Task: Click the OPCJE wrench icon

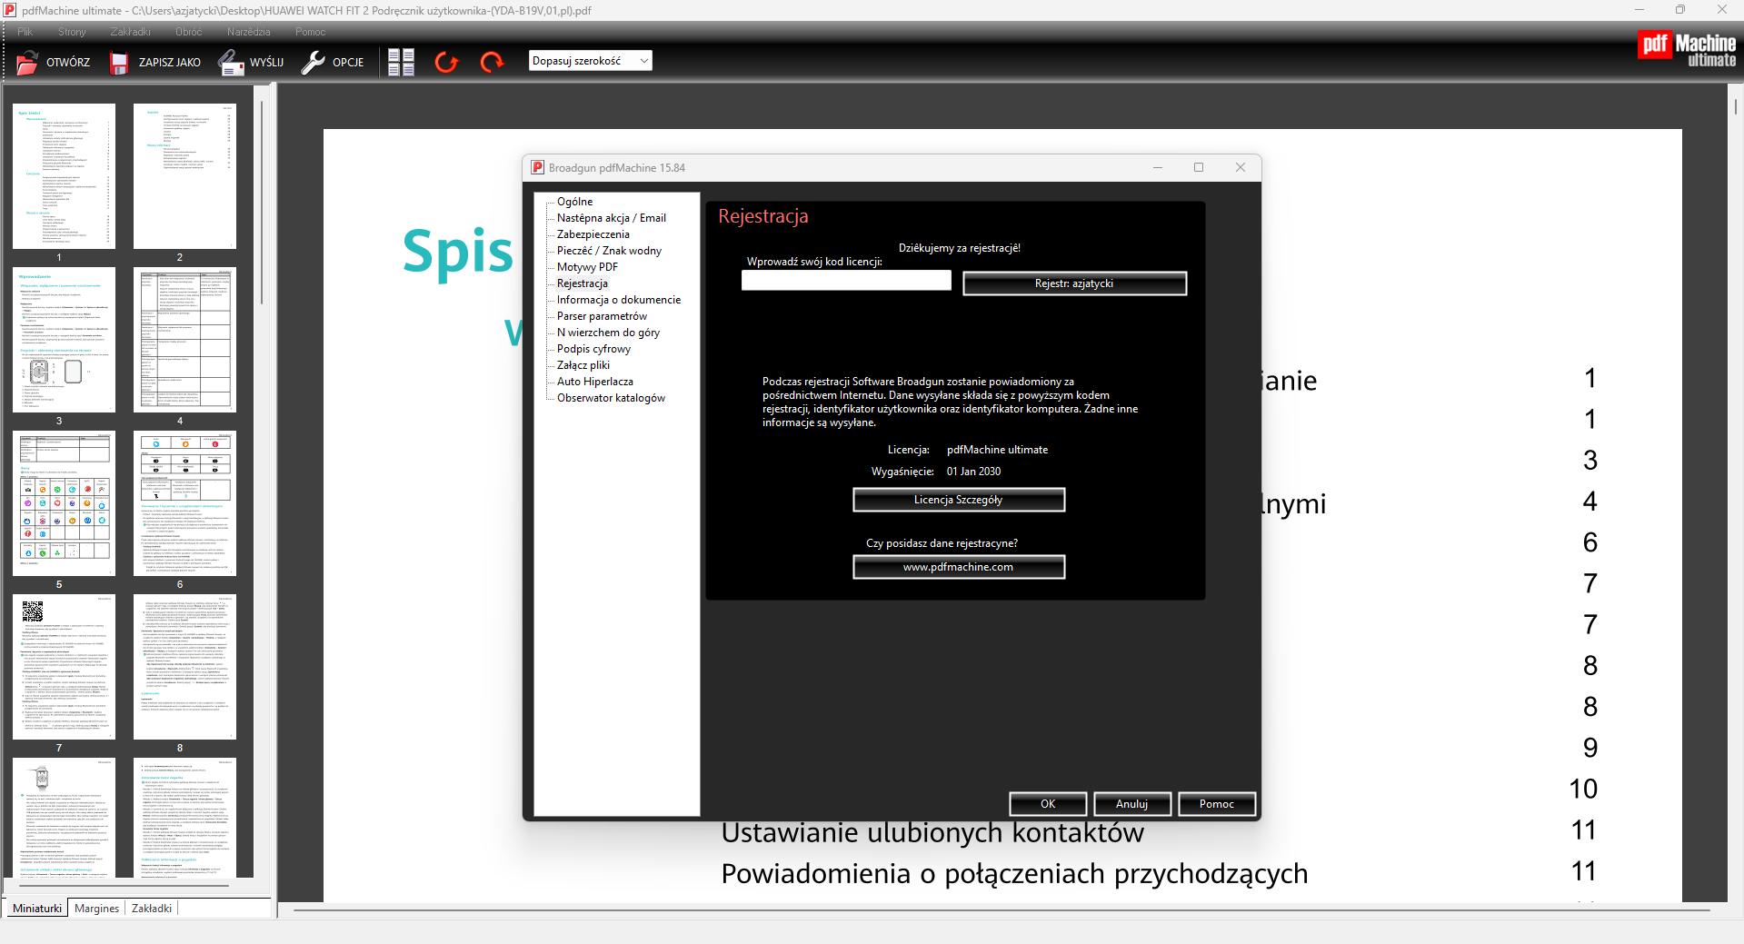Action: (313, 62)
